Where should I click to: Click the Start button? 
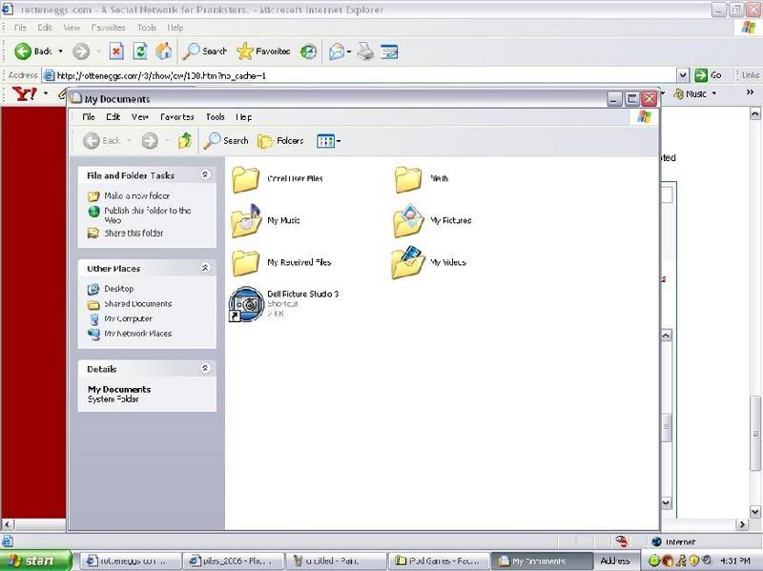[x=35, y=561]
